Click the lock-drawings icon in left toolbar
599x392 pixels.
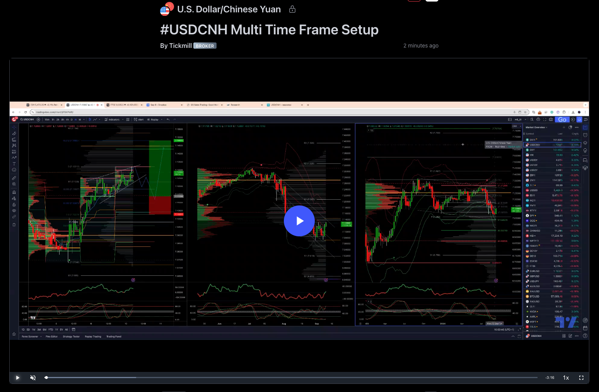click(14, 204)
